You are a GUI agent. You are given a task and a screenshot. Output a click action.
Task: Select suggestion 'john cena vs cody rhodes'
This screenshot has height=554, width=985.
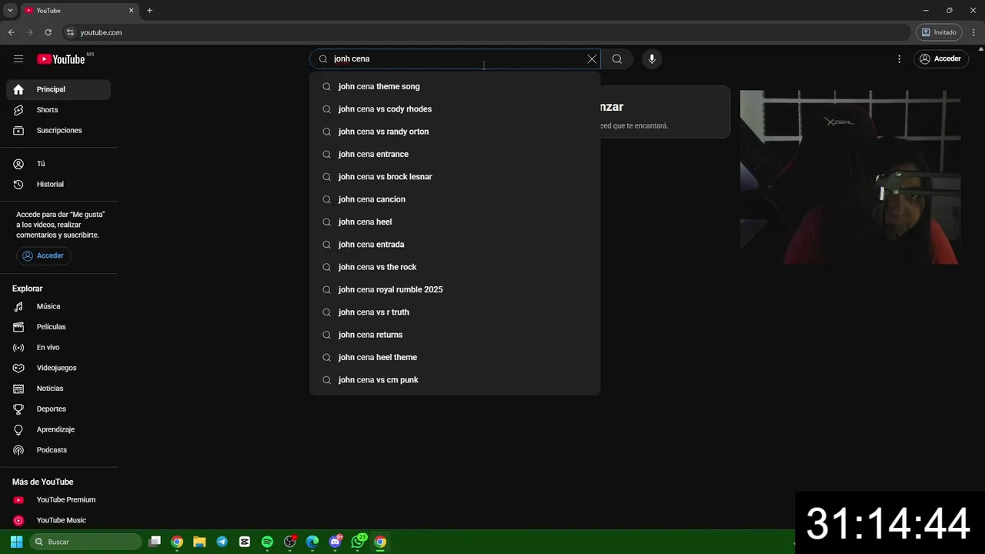[x=455, y=109]
